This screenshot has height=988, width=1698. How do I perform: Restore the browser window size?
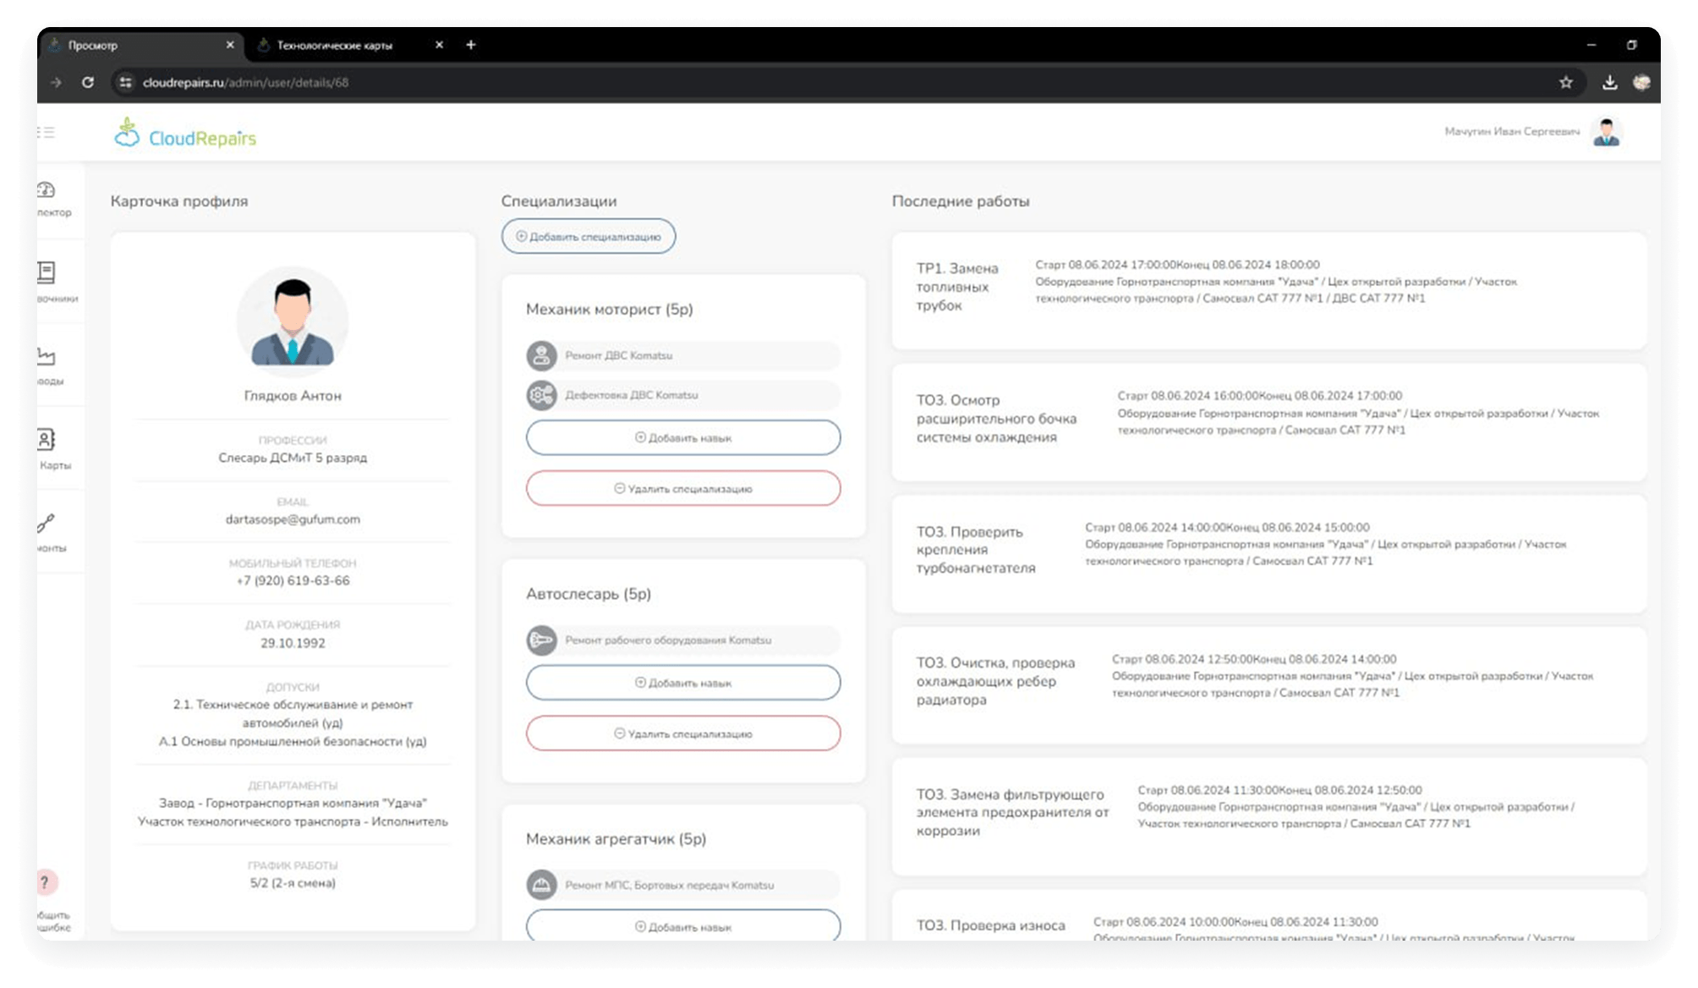(x=1631, y=45)
